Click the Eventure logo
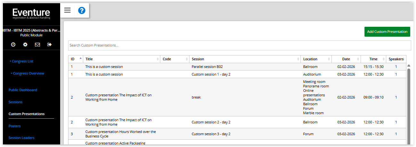The height and width of the screenshot is (147, 416). 31,13
